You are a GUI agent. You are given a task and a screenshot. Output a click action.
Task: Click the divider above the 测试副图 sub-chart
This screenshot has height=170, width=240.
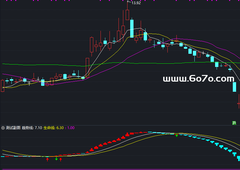120,125
